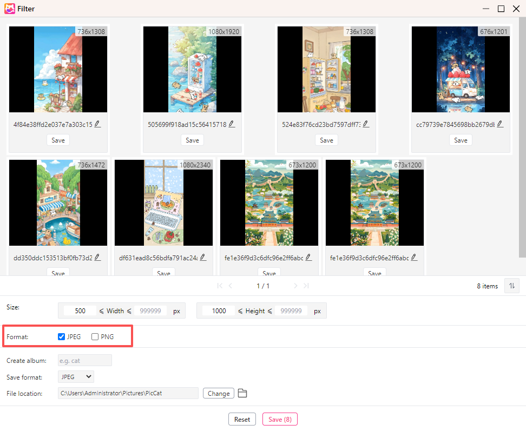
Task: Uncheck the JPEG format checkbox
Action: click(61, 336)
